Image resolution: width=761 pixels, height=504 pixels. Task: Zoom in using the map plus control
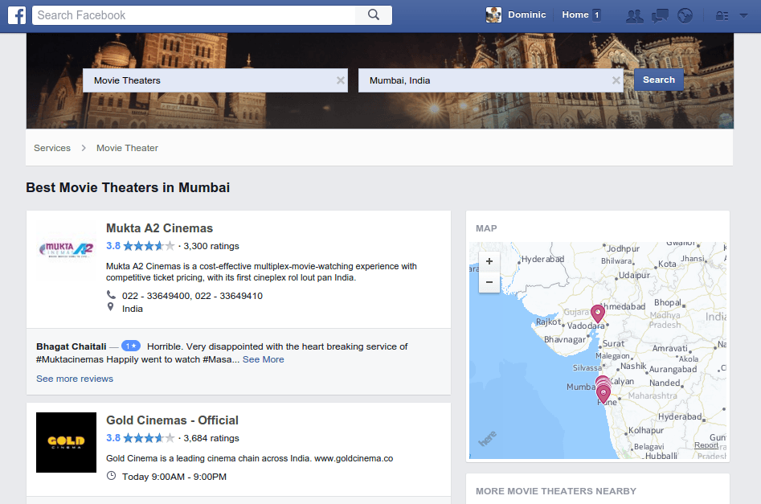pyautogui.click(x=489, y=261)
